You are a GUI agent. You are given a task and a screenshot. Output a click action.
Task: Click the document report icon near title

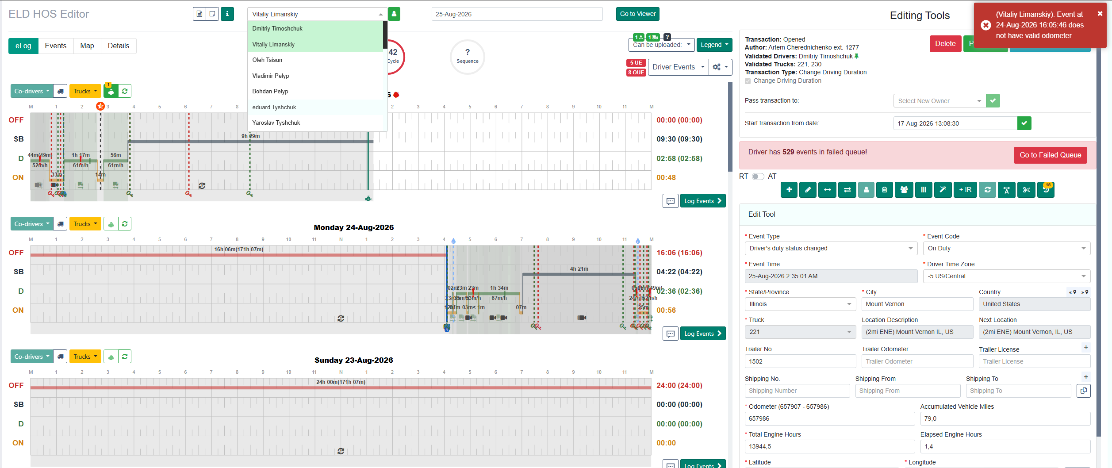point(199,14)
